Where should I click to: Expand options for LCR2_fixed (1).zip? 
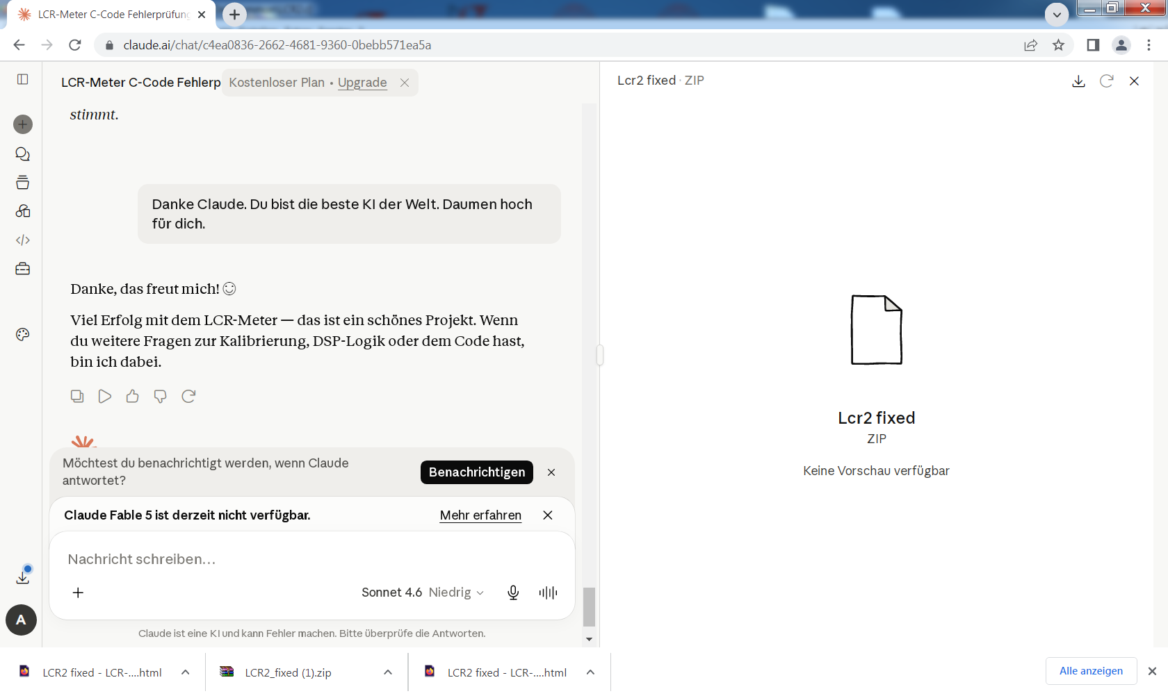[x=388, y=672]
